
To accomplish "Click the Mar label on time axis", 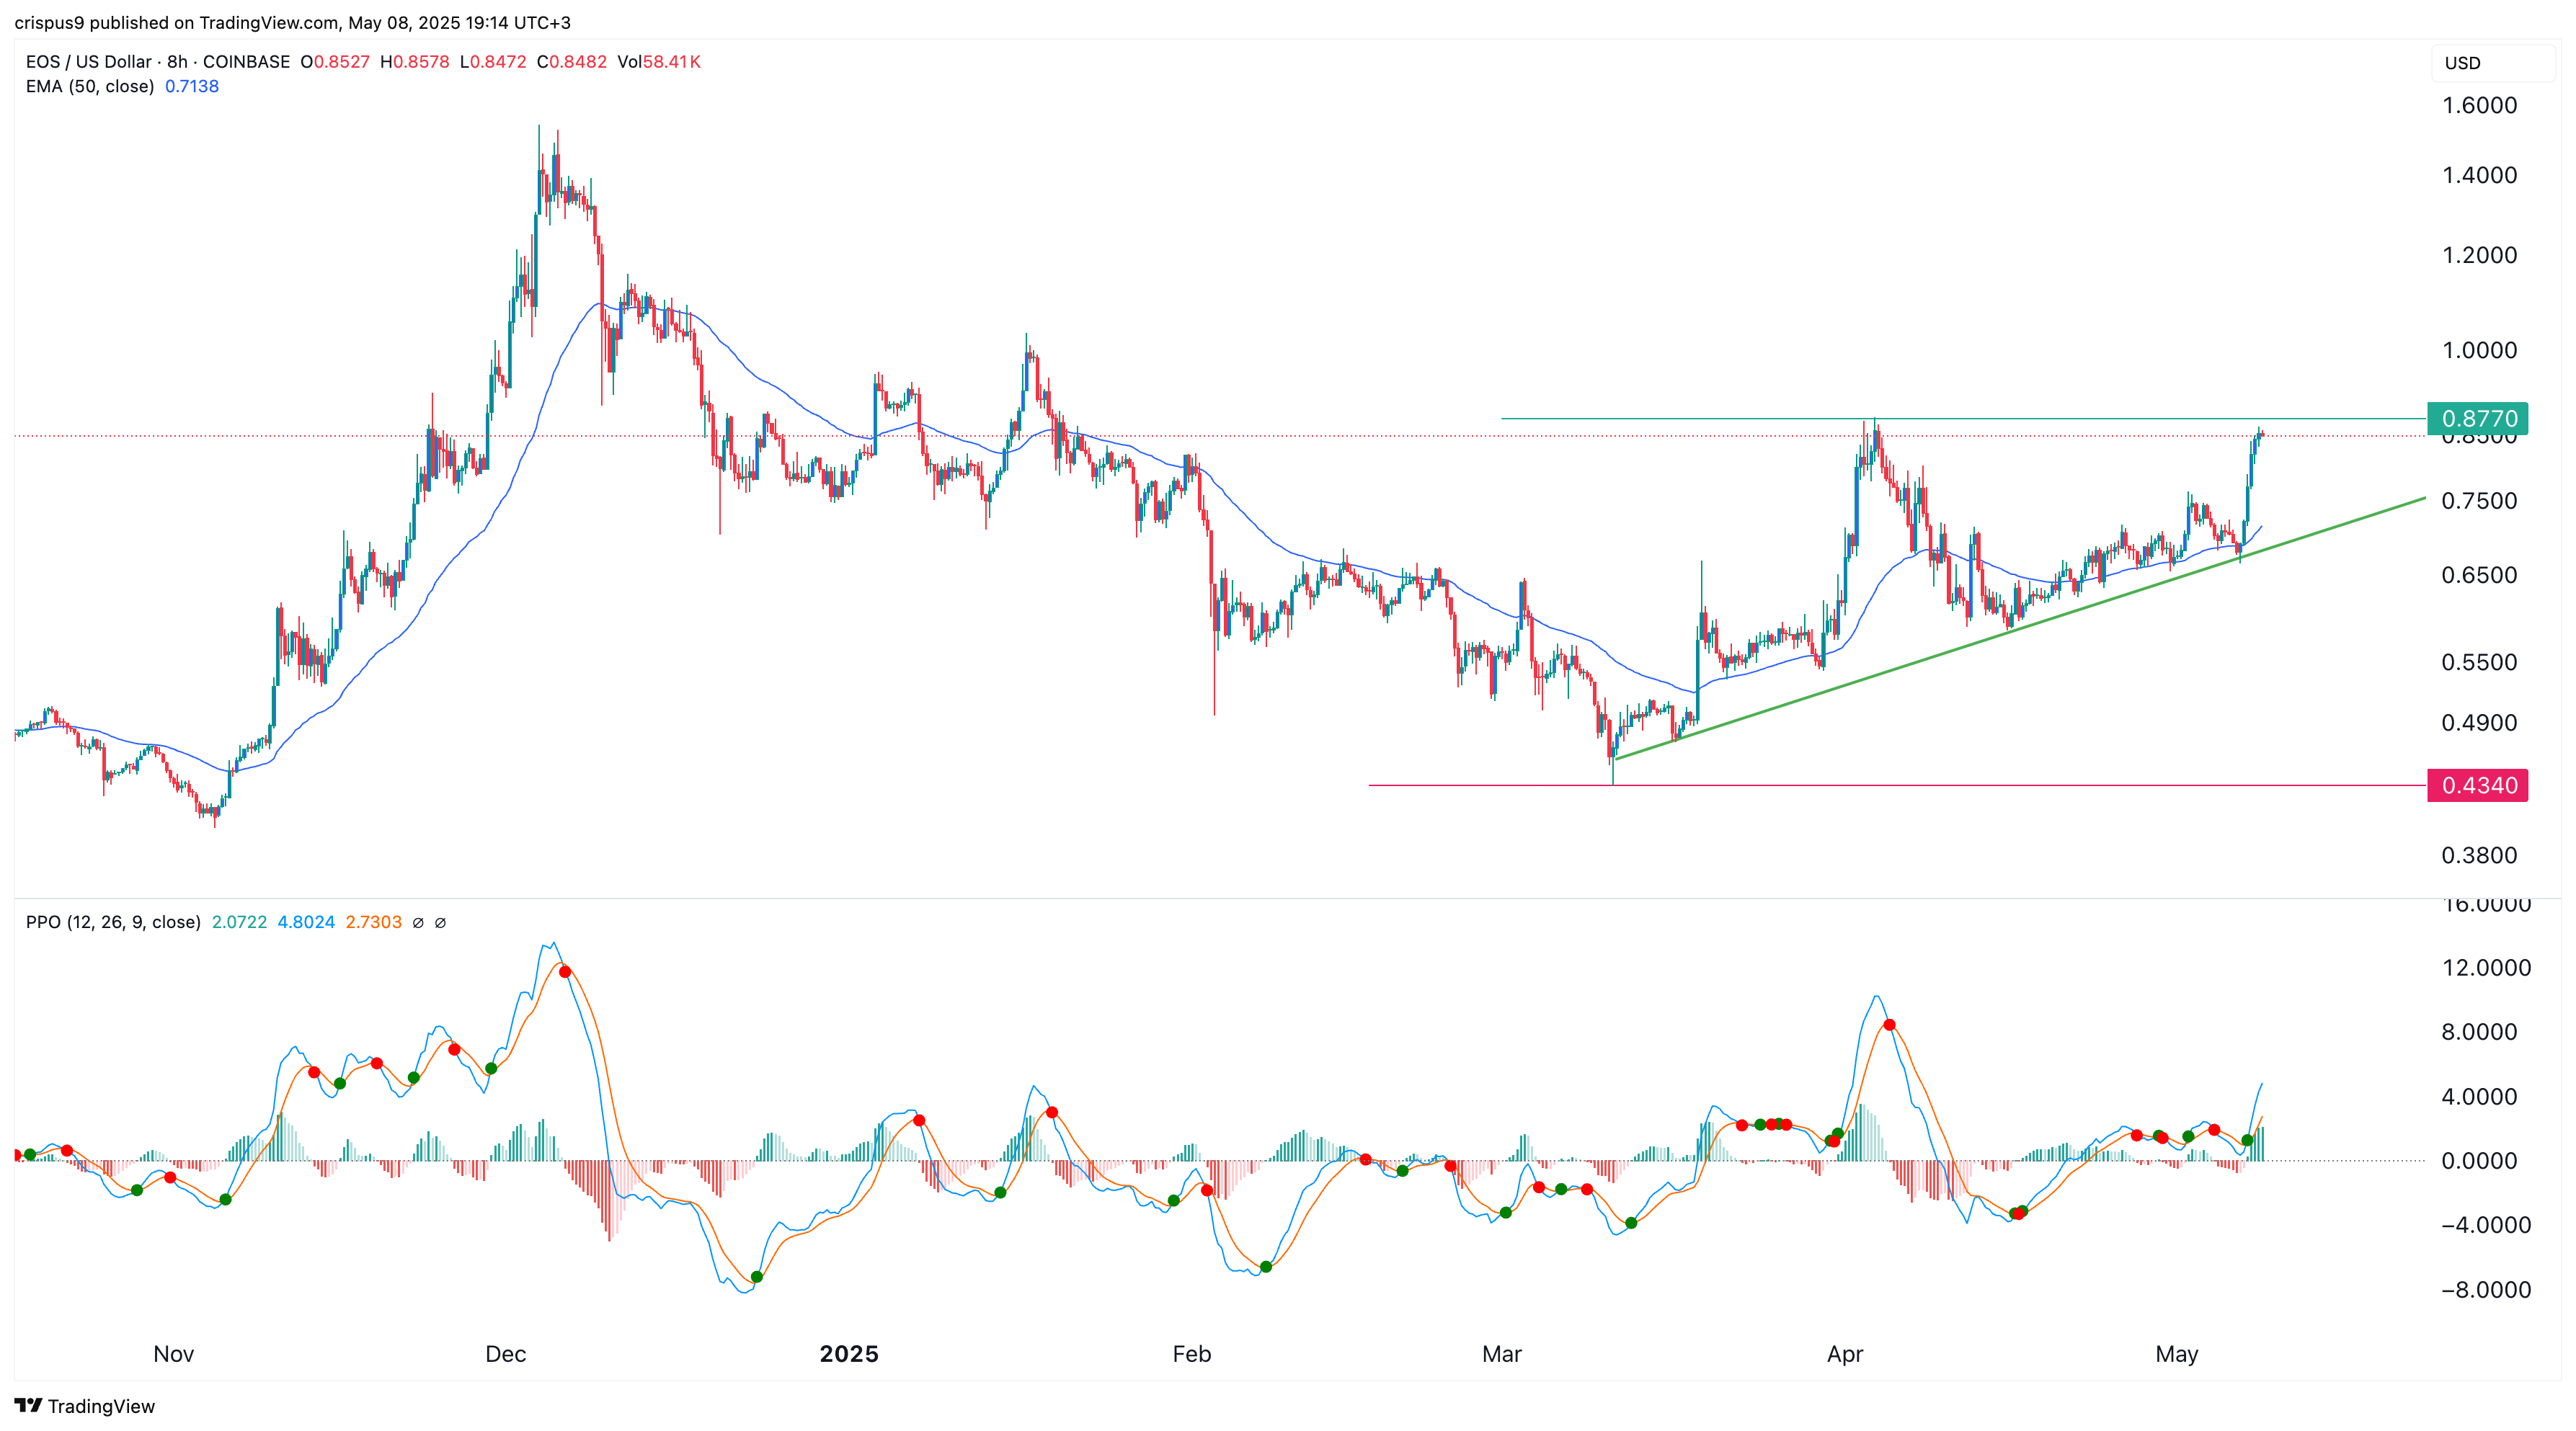I will click(1501, 1354).
